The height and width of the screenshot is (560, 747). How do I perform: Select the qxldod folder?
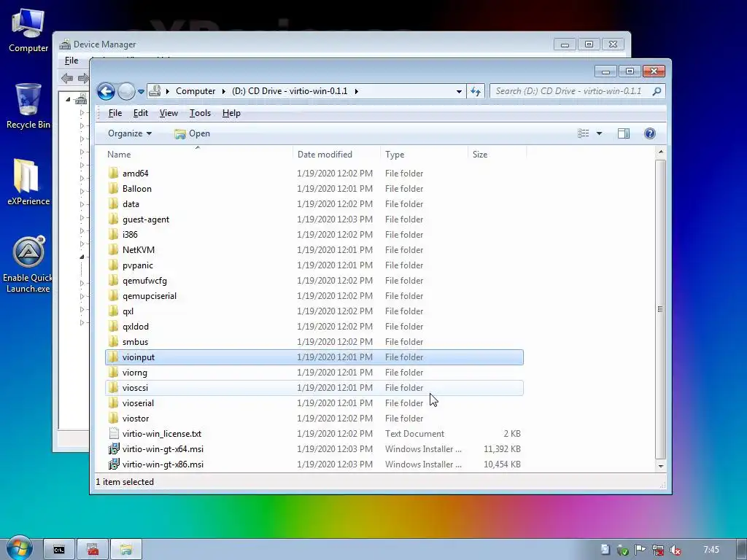coord(314,327)
